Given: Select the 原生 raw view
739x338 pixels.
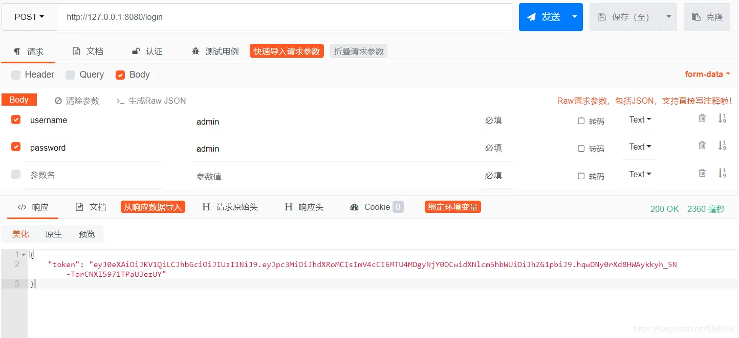Looking at the screenshot, I should [x=54, y=234].
